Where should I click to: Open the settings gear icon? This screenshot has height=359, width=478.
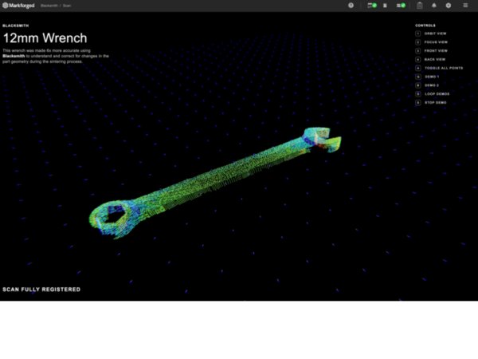click(449, 6)
